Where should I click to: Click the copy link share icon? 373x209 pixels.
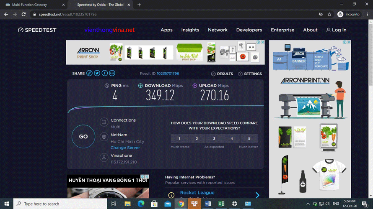pyautogui.click(x=89, y=73)
